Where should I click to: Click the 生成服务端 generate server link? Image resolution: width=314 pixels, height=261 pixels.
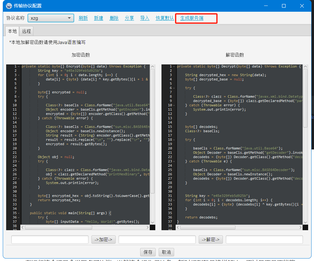point(192,18)
